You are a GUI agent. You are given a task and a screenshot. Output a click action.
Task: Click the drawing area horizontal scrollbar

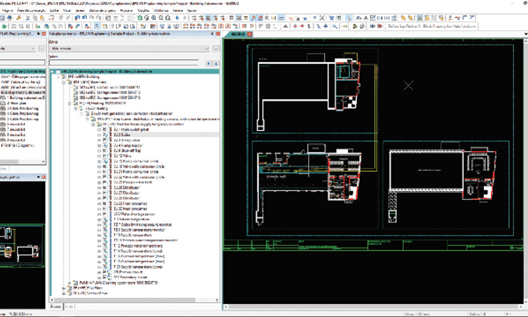(373, 306)
